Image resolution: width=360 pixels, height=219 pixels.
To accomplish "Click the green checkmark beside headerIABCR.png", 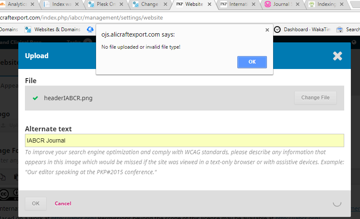I will click(35, 98).
